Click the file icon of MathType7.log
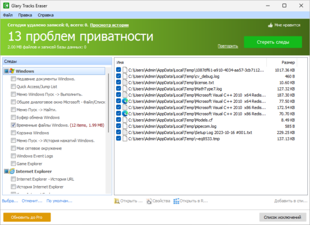Viewport: 310px width, 225px height. (125, 89)
